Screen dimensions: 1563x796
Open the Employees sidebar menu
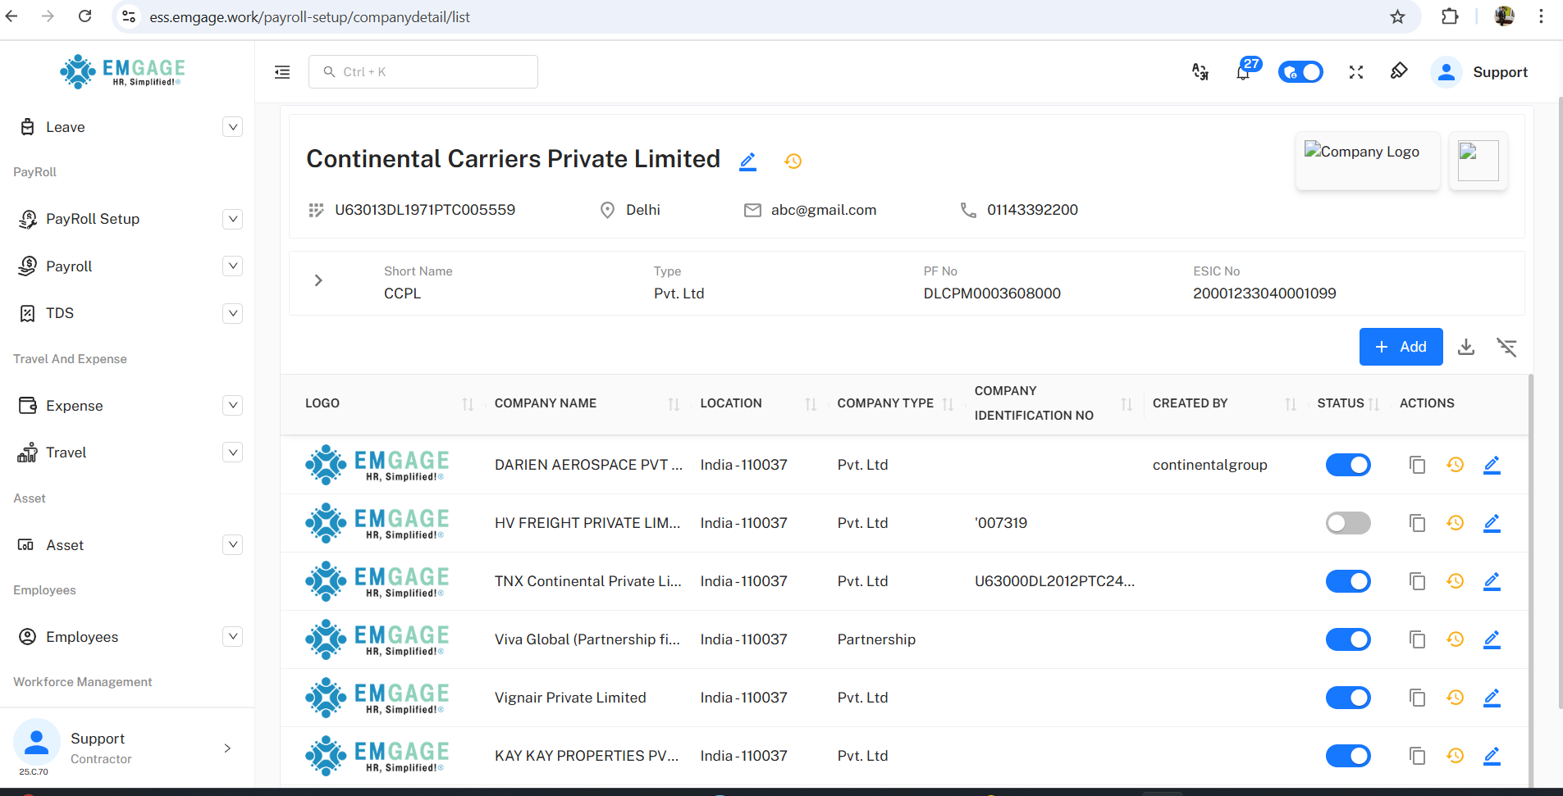pos(82,637)
